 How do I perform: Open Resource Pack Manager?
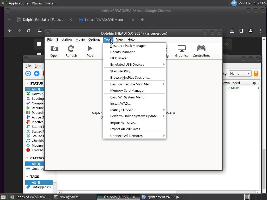click(134, 46)
